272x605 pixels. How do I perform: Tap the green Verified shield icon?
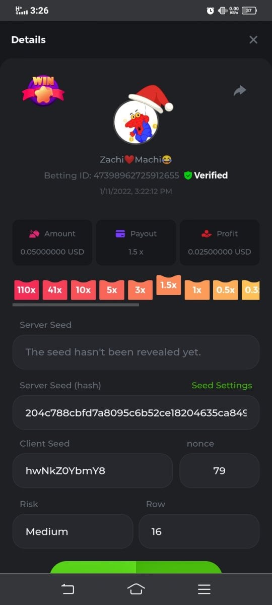click(188, 175)
